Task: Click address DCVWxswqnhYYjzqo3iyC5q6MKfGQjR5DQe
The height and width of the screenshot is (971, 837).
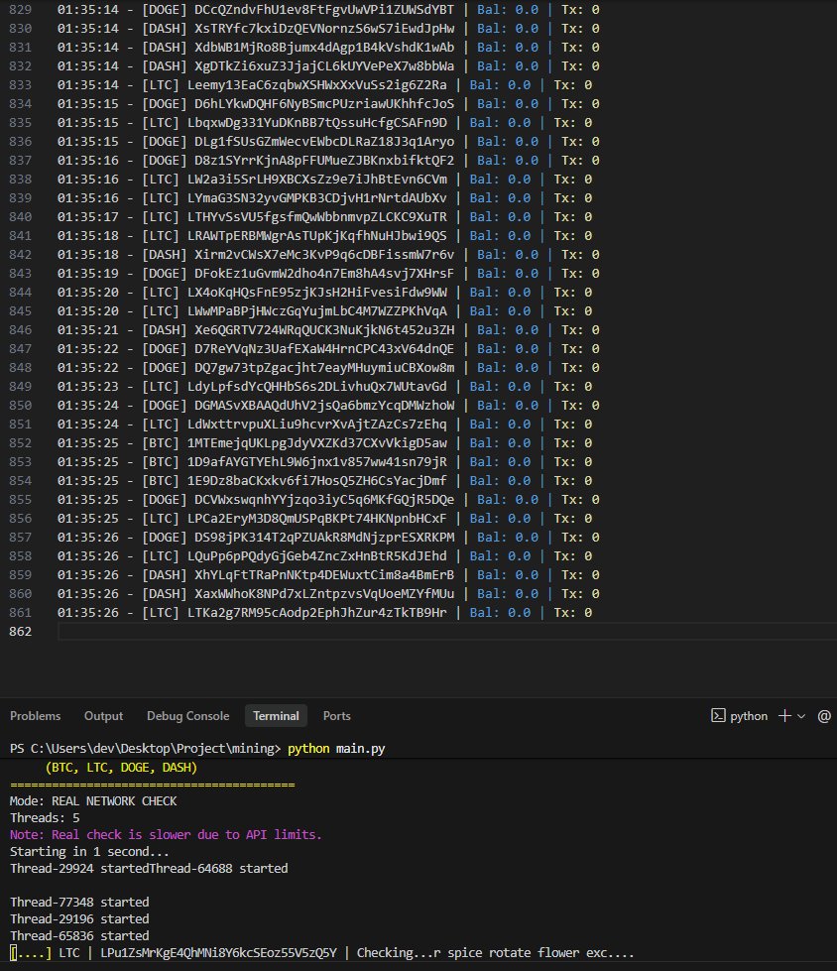Action: coord(324,500)
